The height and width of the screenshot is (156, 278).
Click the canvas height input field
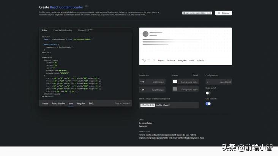[152, 90]
